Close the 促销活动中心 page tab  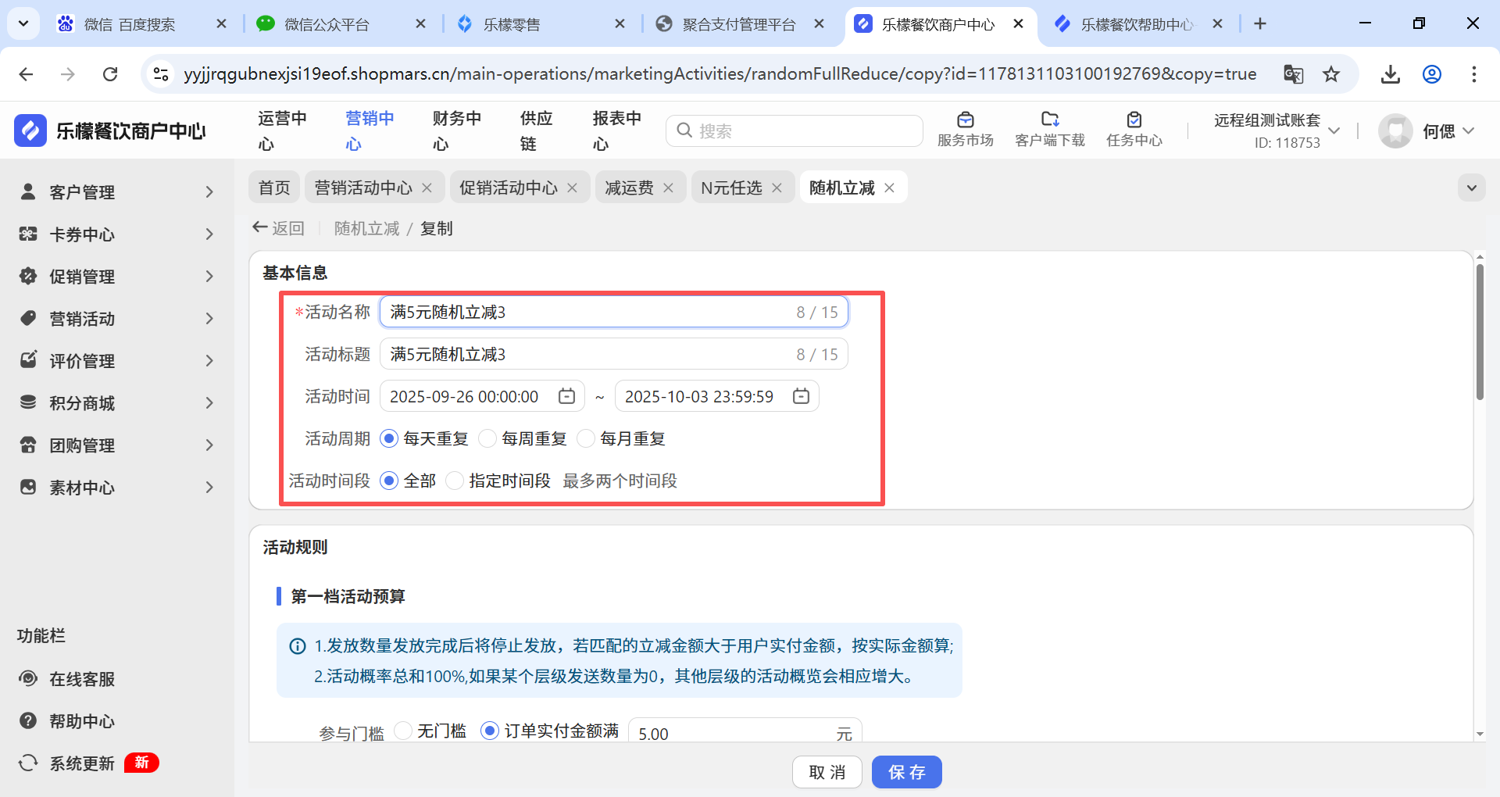pos(572,188)
